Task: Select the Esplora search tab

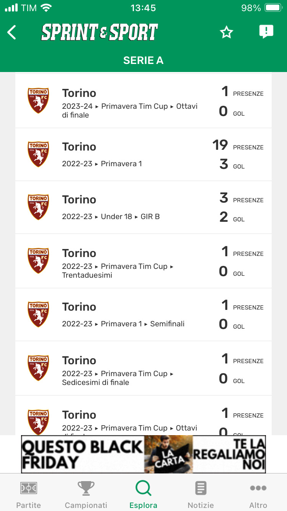Action: pos(143,494)
